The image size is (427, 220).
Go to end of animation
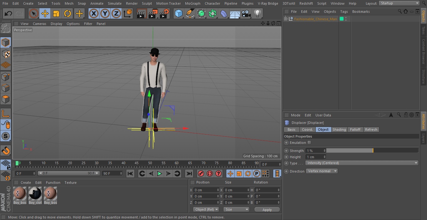point(189,174)
